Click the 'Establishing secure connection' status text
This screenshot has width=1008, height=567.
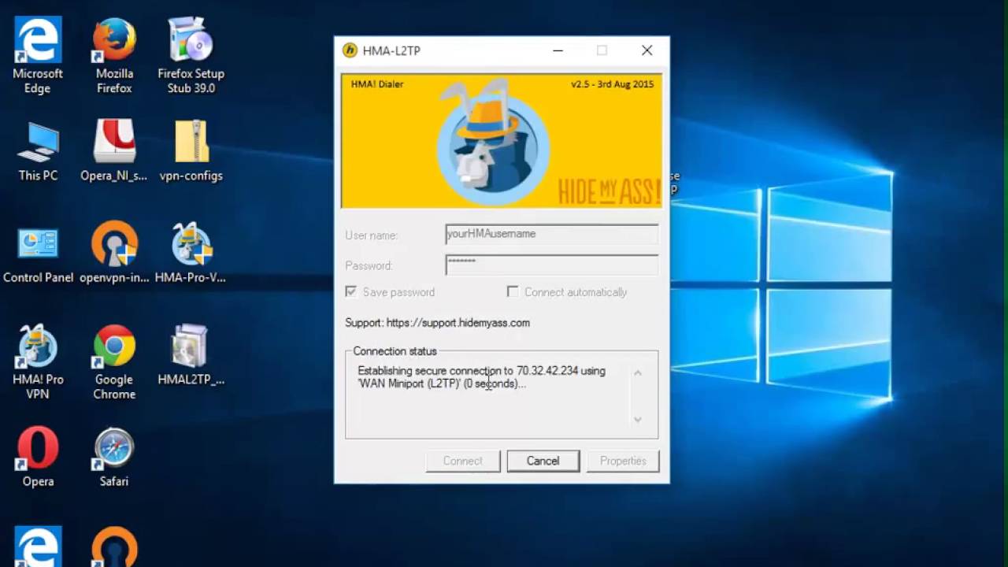coord(482,377)
